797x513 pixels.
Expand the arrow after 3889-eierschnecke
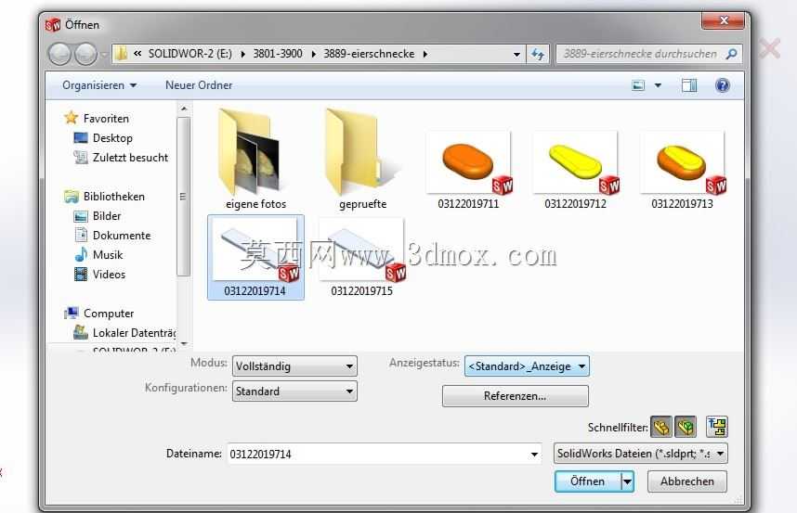point(425,54)
